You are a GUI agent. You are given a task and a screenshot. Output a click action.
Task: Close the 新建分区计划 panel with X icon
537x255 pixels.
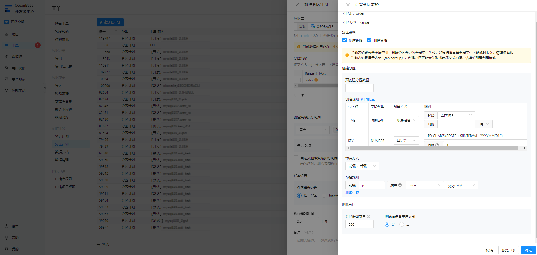tap(297, 5)
